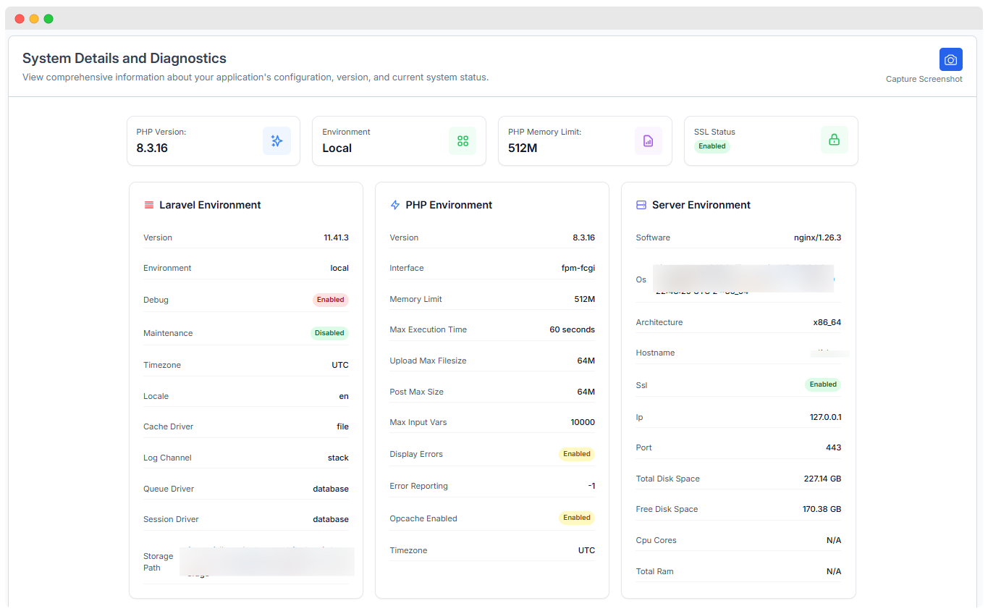Image resolution: width=988 pixels, height=614 pixels.
Task: Click the green macOS maximize button
Action: pyautogui.click(x=48, y=19)
